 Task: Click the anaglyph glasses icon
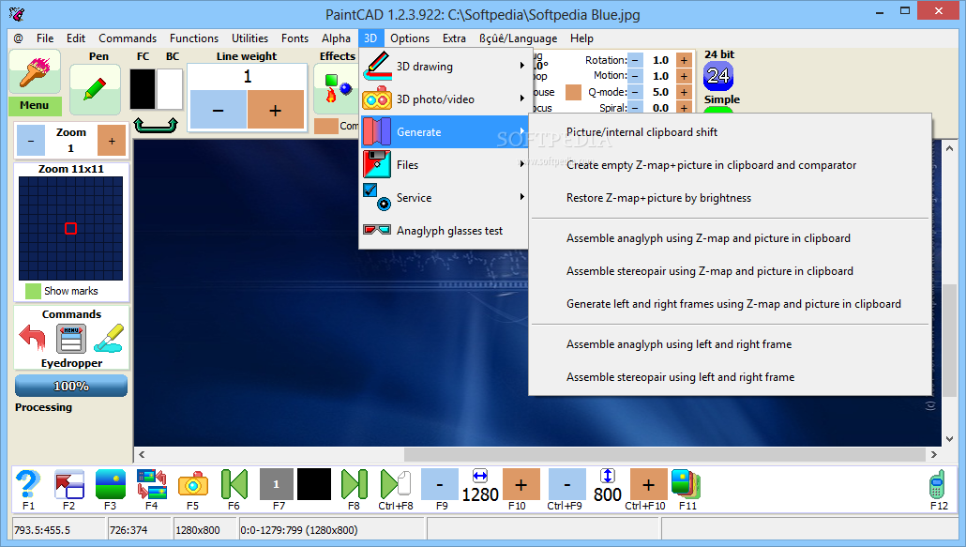[x=376, y=231]
